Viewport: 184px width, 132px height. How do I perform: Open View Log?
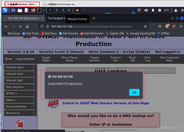[147, 59]
